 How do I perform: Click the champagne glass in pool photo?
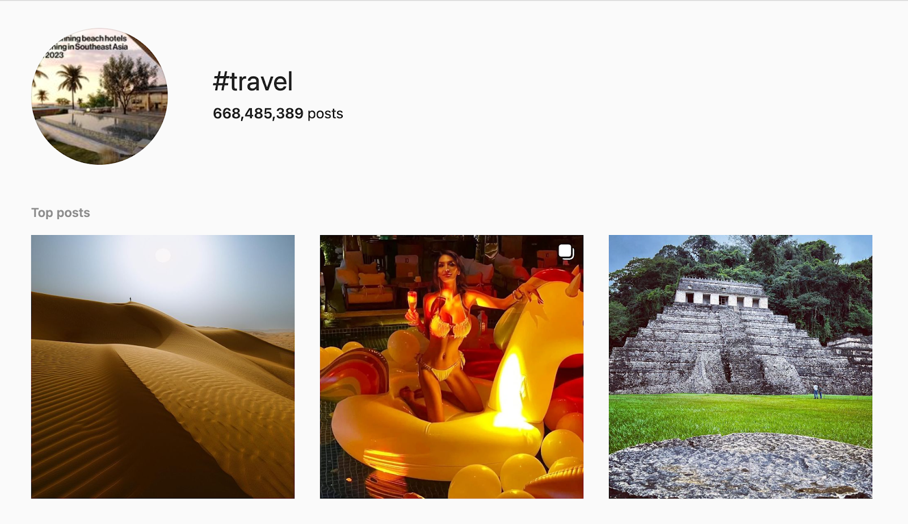pyautogui.click(x=412, y=302)
